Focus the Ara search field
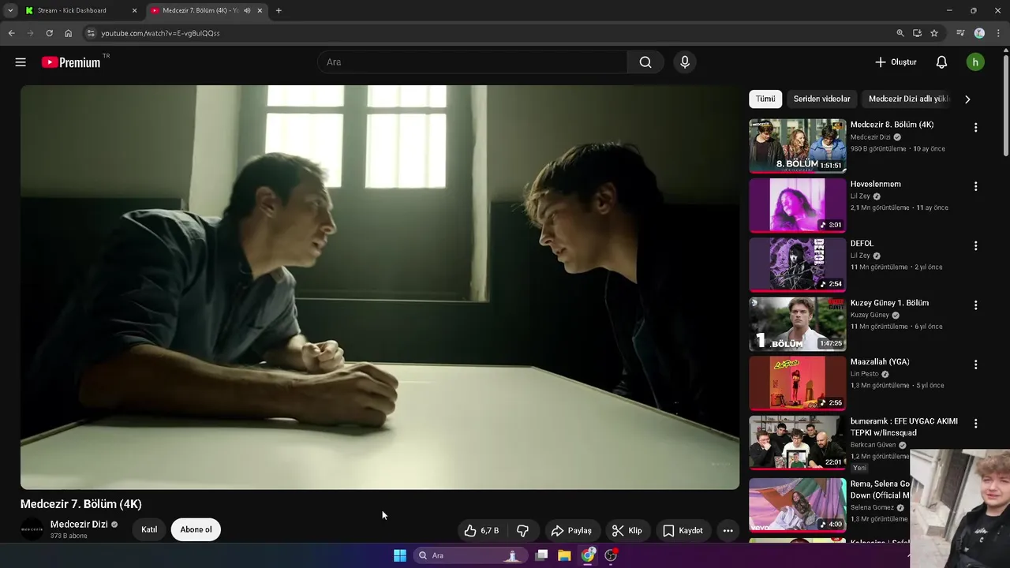 tap(472, 62)
